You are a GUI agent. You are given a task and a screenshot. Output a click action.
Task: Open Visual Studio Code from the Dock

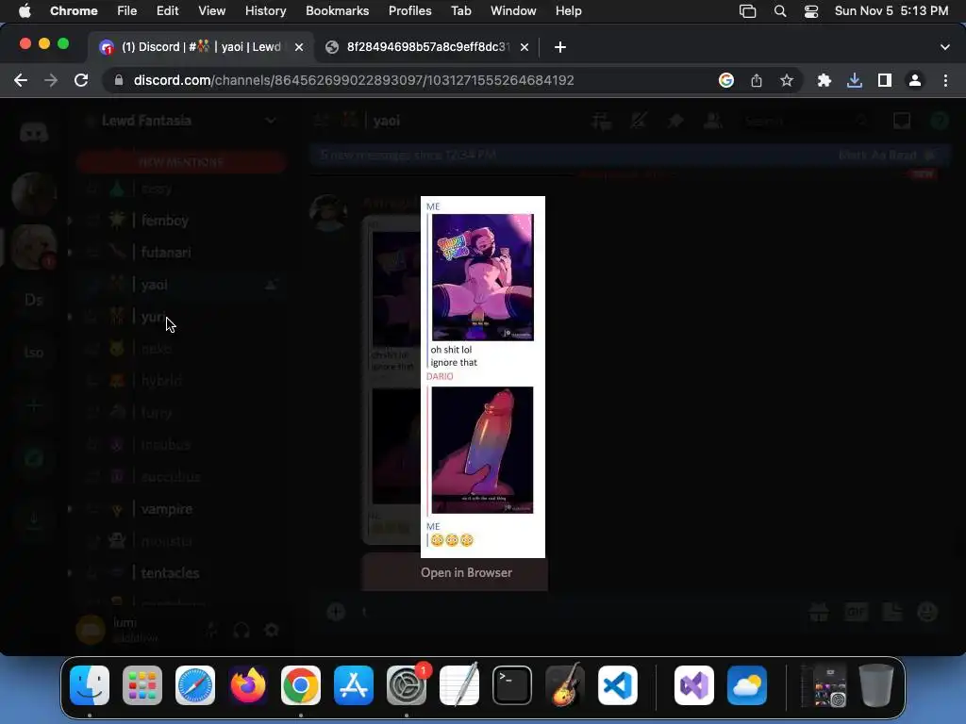617,685
